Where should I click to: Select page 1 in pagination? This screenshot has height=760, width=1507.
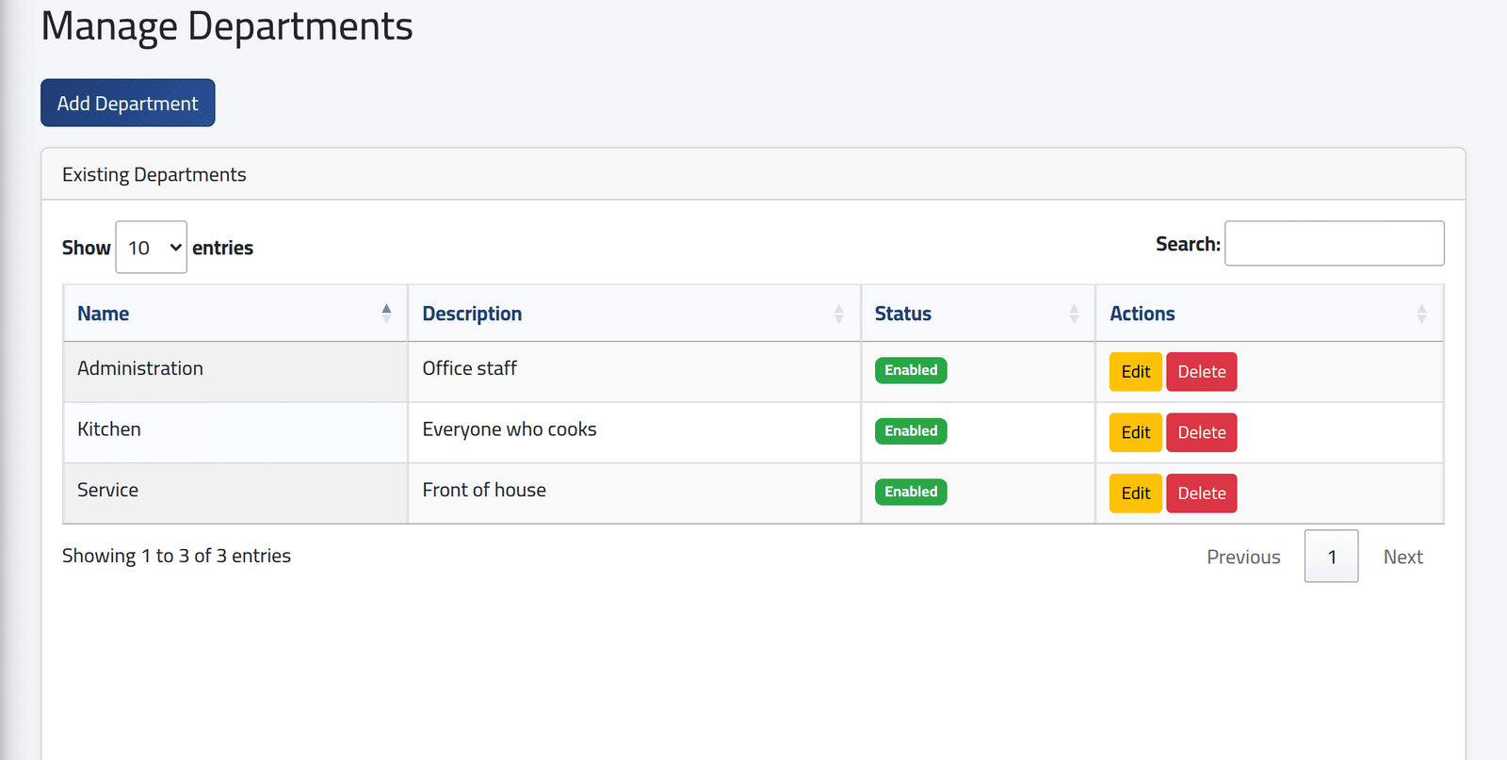[1332, 557]
